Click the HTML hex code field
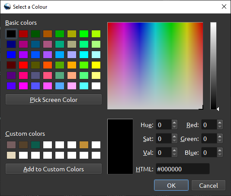This screenshot has height=196, width=231. [183, 169]
